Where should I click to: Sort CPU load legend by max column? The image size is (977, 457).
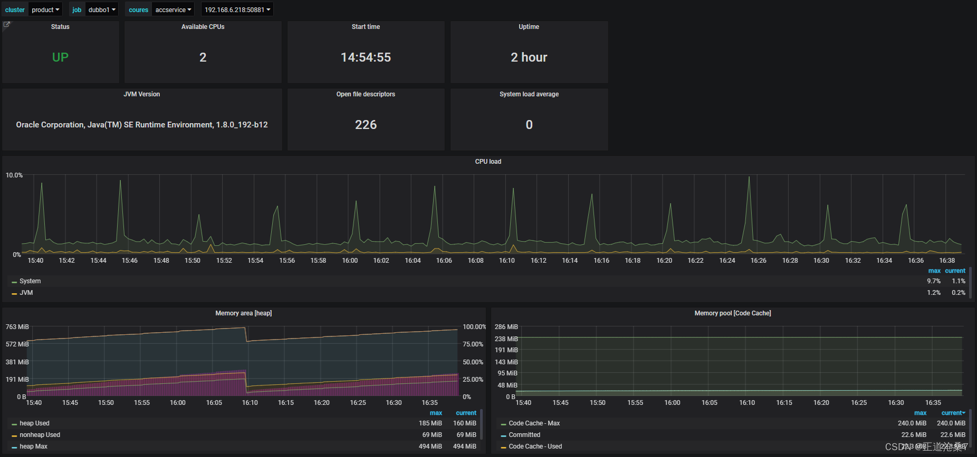934,271
